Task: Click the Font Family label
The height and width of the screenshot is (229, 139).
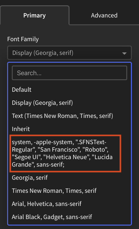Action: (23, 39)
